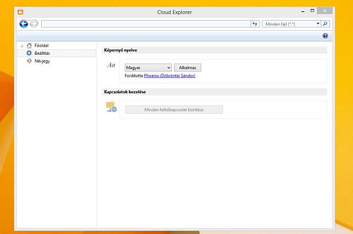This screenshot has width=353, height=234.
Task: Expand the Főoldal tree node arrow
Action: 22,46
